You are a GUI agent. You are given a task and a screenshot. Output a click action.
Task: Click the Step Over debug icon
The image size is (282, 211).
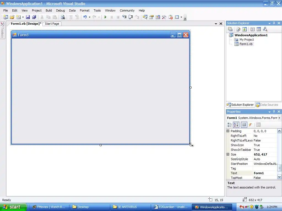click(x=131, y=17)
